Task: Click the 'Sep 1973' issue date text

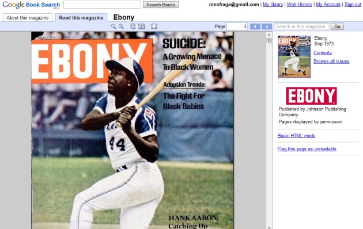Action: tap(324, 44)
